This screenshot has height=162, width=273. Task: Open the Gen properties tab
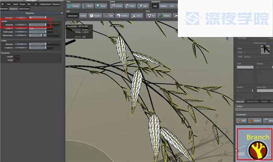[9, 4]
